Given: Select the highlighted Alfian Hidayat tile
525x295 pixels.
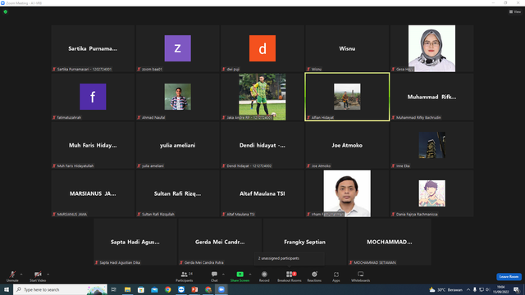Looking at the screenshot, I should [x=347, y=97].
